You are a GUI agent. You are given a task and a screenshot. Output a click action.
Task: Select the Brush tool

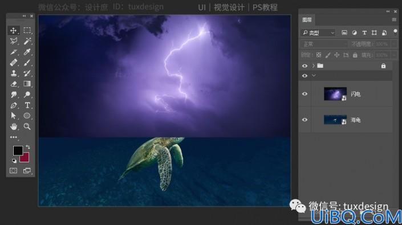coord(27,63)
